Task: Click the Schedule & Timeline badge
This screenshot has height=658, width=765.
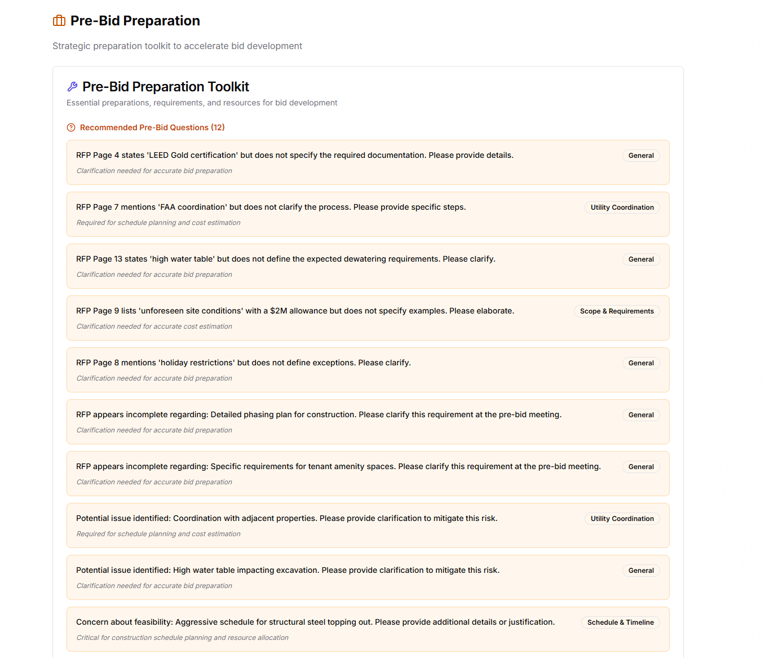Action: click(x=620, y=622)
